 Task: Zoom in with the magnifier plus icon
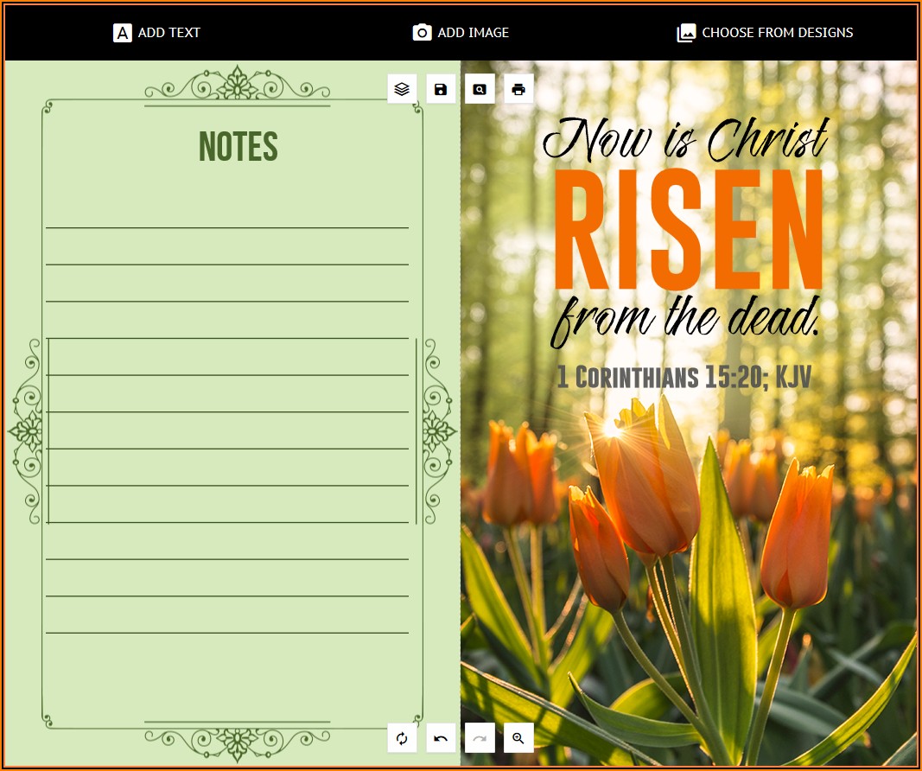coord(518,738)
